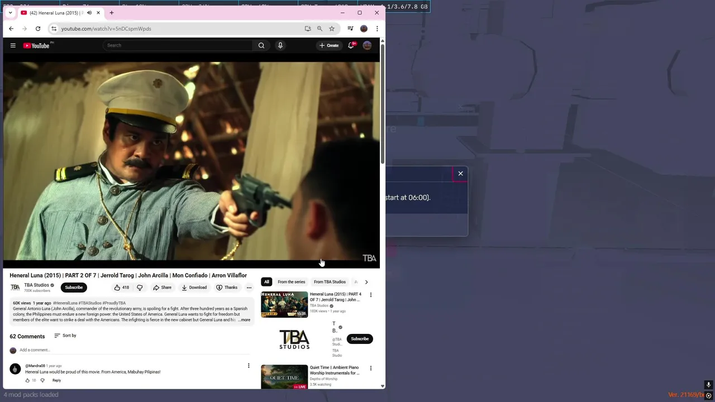Click the Thanks button
715x402 pixels.
pos(227,288)
